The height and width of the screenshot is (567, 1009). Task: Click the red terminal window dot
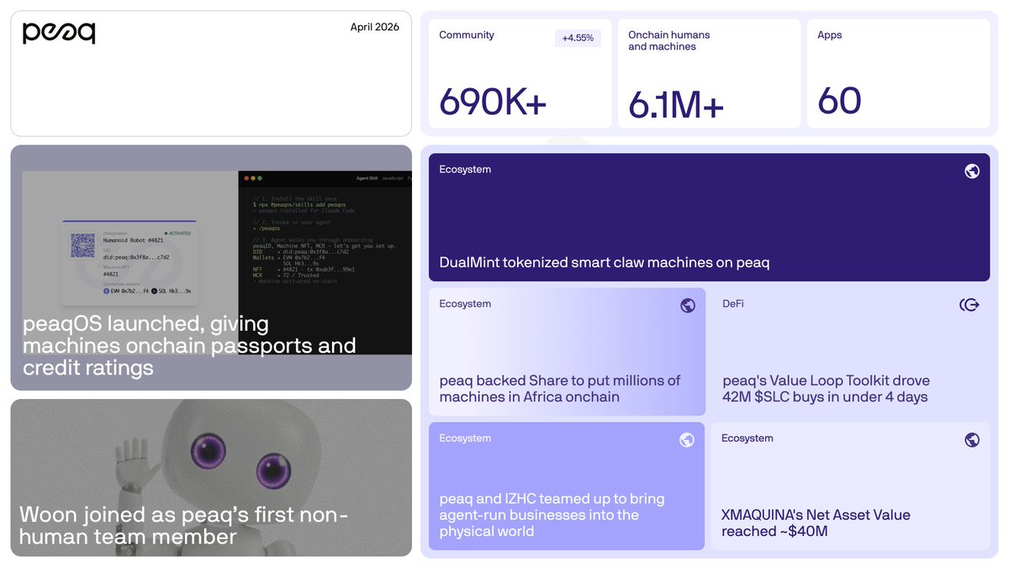pos(246,178)
